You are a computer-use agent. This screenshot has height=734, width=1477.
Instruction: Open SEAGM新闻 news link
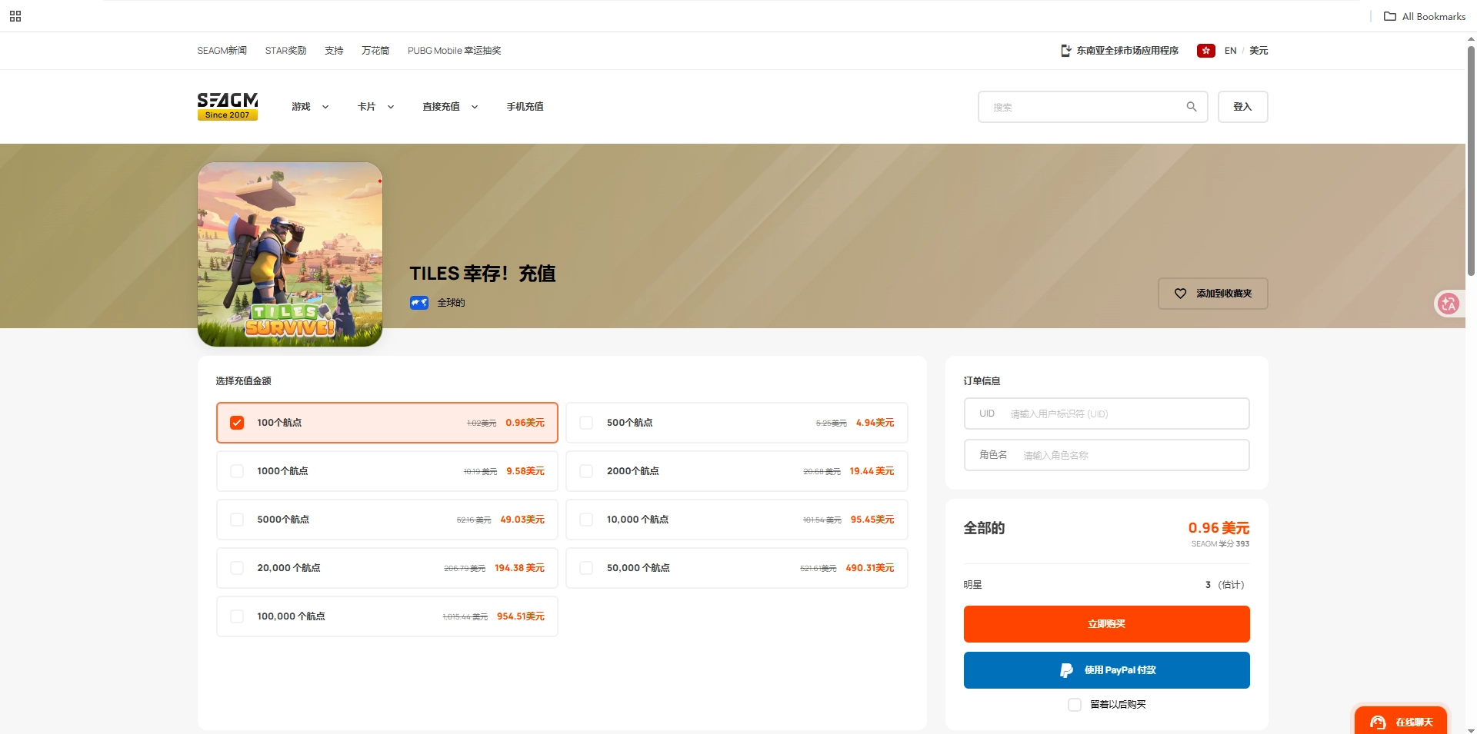point(222,51)
